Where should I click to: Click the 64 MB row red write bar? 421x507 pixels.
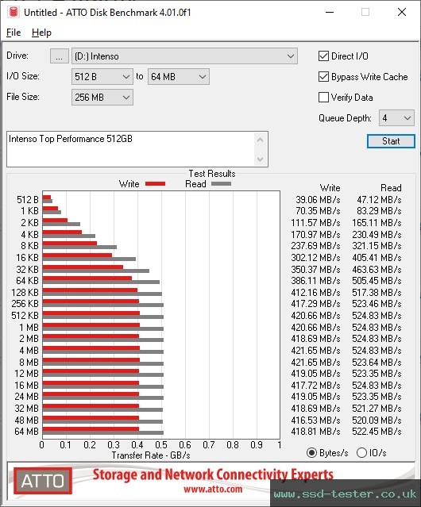(91, 429)
